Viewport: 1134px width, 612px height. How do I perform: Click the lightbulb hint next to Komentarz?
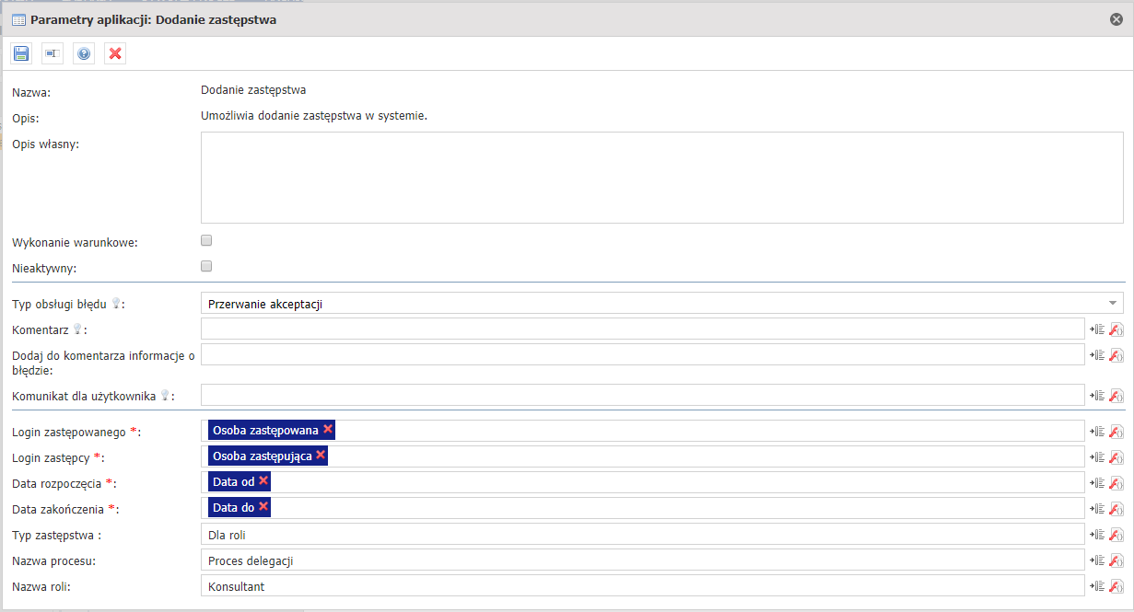pyautogui.click(x=76, y=329)
